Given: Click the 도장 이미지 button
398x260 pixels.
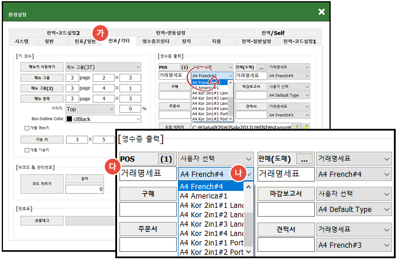Looking at the screenshot, I should pyautogui.click(x=174, y=126).
